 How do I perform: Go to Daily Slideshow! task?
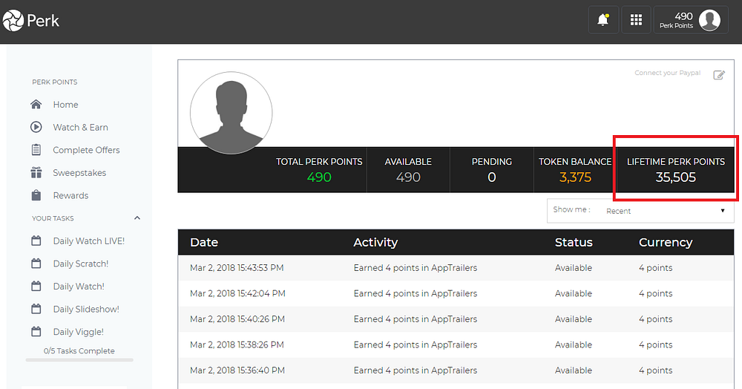(85, 309)
